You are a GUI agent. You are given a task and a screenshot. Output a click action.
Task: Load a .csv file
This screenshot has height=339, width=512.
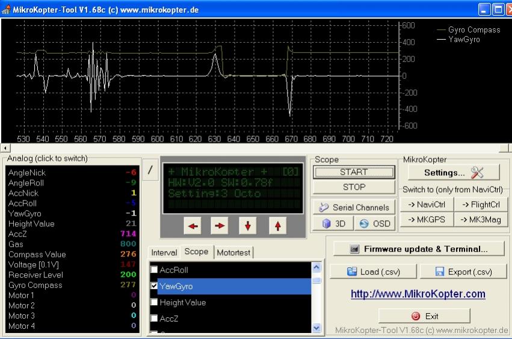click(x=373, y=272)
